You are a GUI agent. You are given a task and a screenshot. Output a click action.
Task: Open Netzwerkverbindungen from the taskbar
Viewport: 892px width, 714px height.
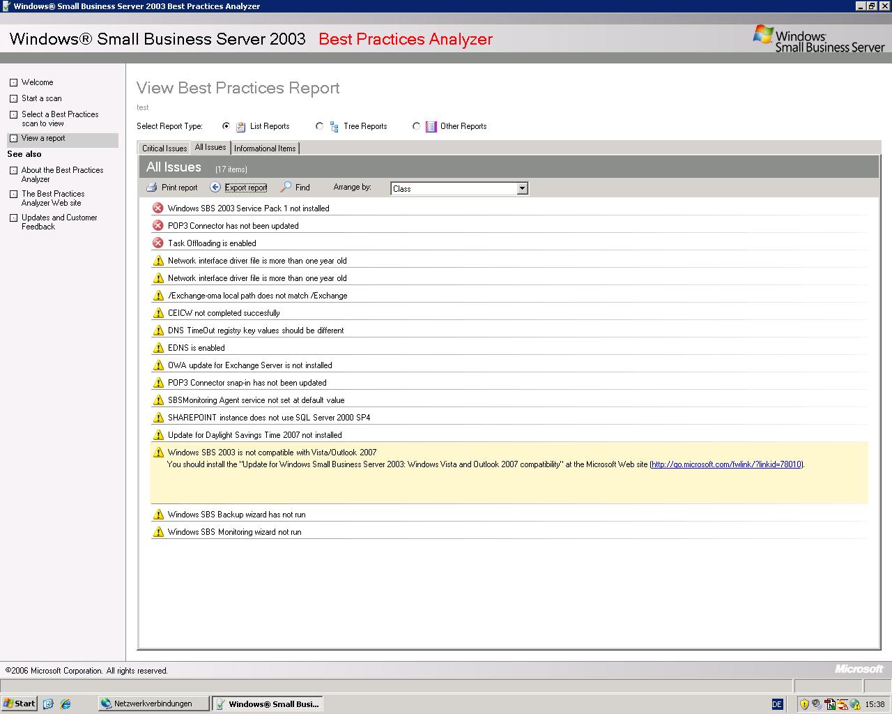point(153,704)
